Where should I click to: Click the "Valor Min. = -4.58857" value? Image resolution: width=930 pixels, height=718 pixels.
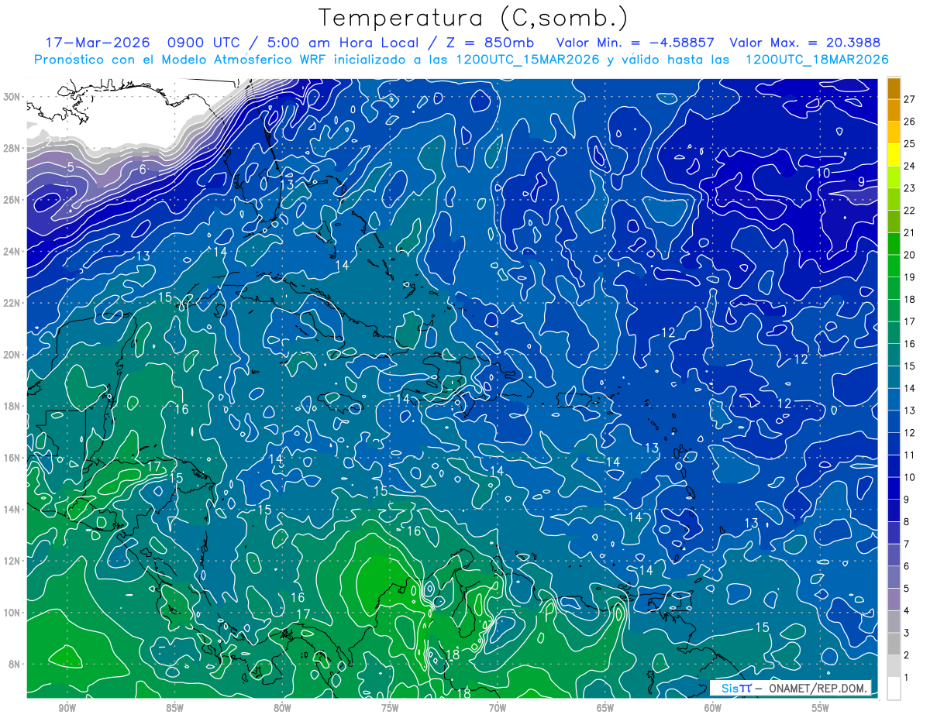pyautogui.click(x=636, y=43)
